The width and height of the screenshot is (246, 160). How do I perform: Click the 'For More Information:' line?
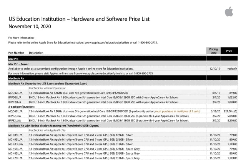coord(22,38)
